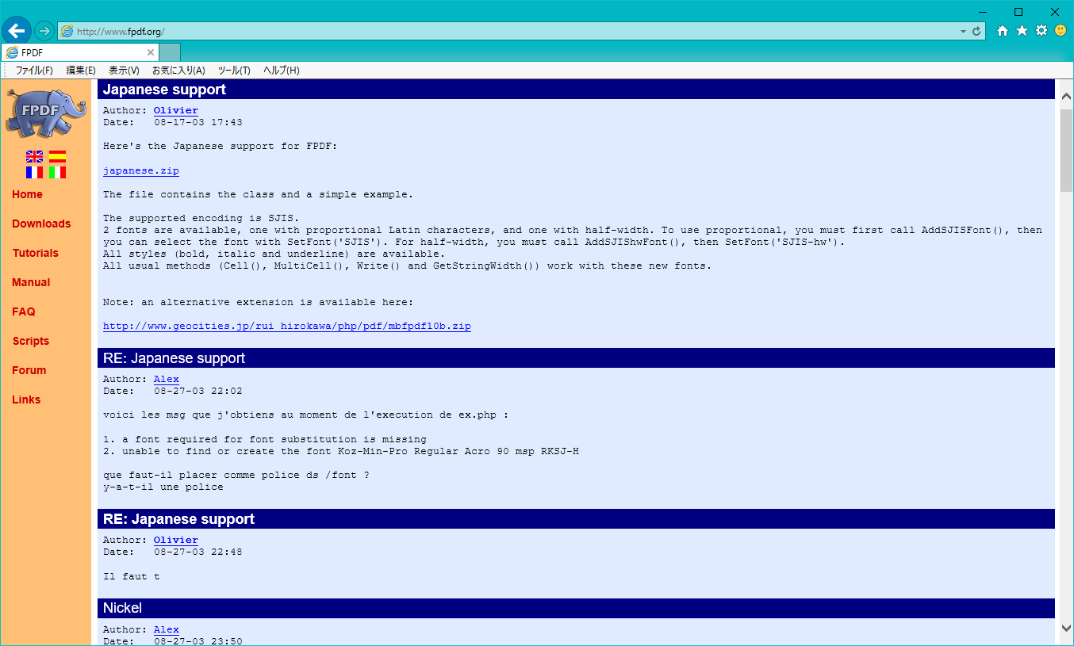Send feedback with the smiley face icon
Viewport: 1074px width, 646px height.
click(x=1061, y=31)
